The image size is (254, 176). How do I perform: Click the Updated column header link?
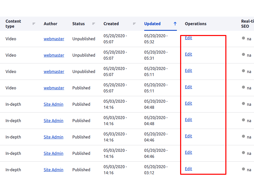pos(152,24)
